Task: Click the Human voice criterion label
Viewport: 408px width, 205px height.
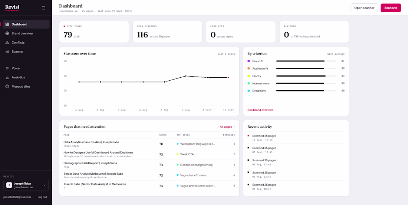Action: click(261, 83)
